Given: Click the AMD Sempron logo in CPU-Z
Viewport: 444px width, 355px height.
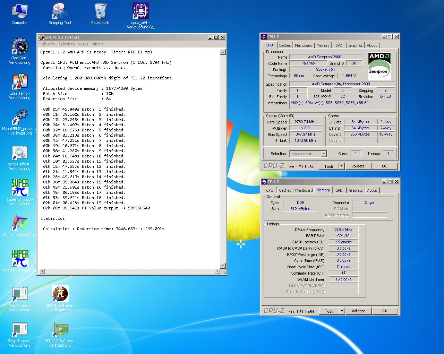Looking at the screenshot, I should click(x=379, y=66).
